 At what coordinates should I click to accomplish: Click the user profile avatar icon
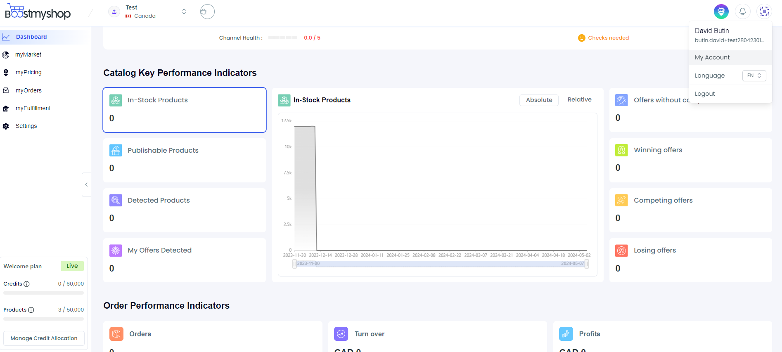764,12
